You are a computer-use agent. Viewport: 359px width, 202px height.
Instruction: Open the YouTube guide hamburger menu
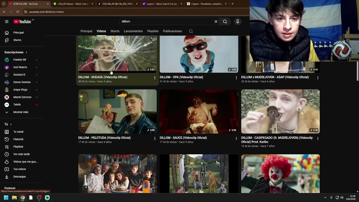click(x=7, y=22)
